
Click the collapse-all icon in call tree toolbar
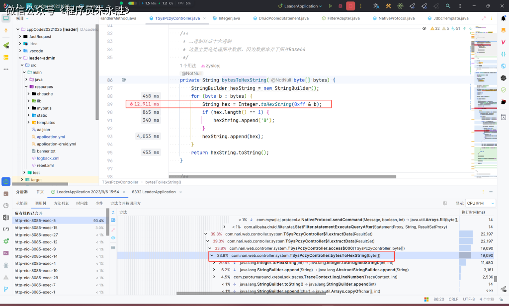click(x=113, y=229)
